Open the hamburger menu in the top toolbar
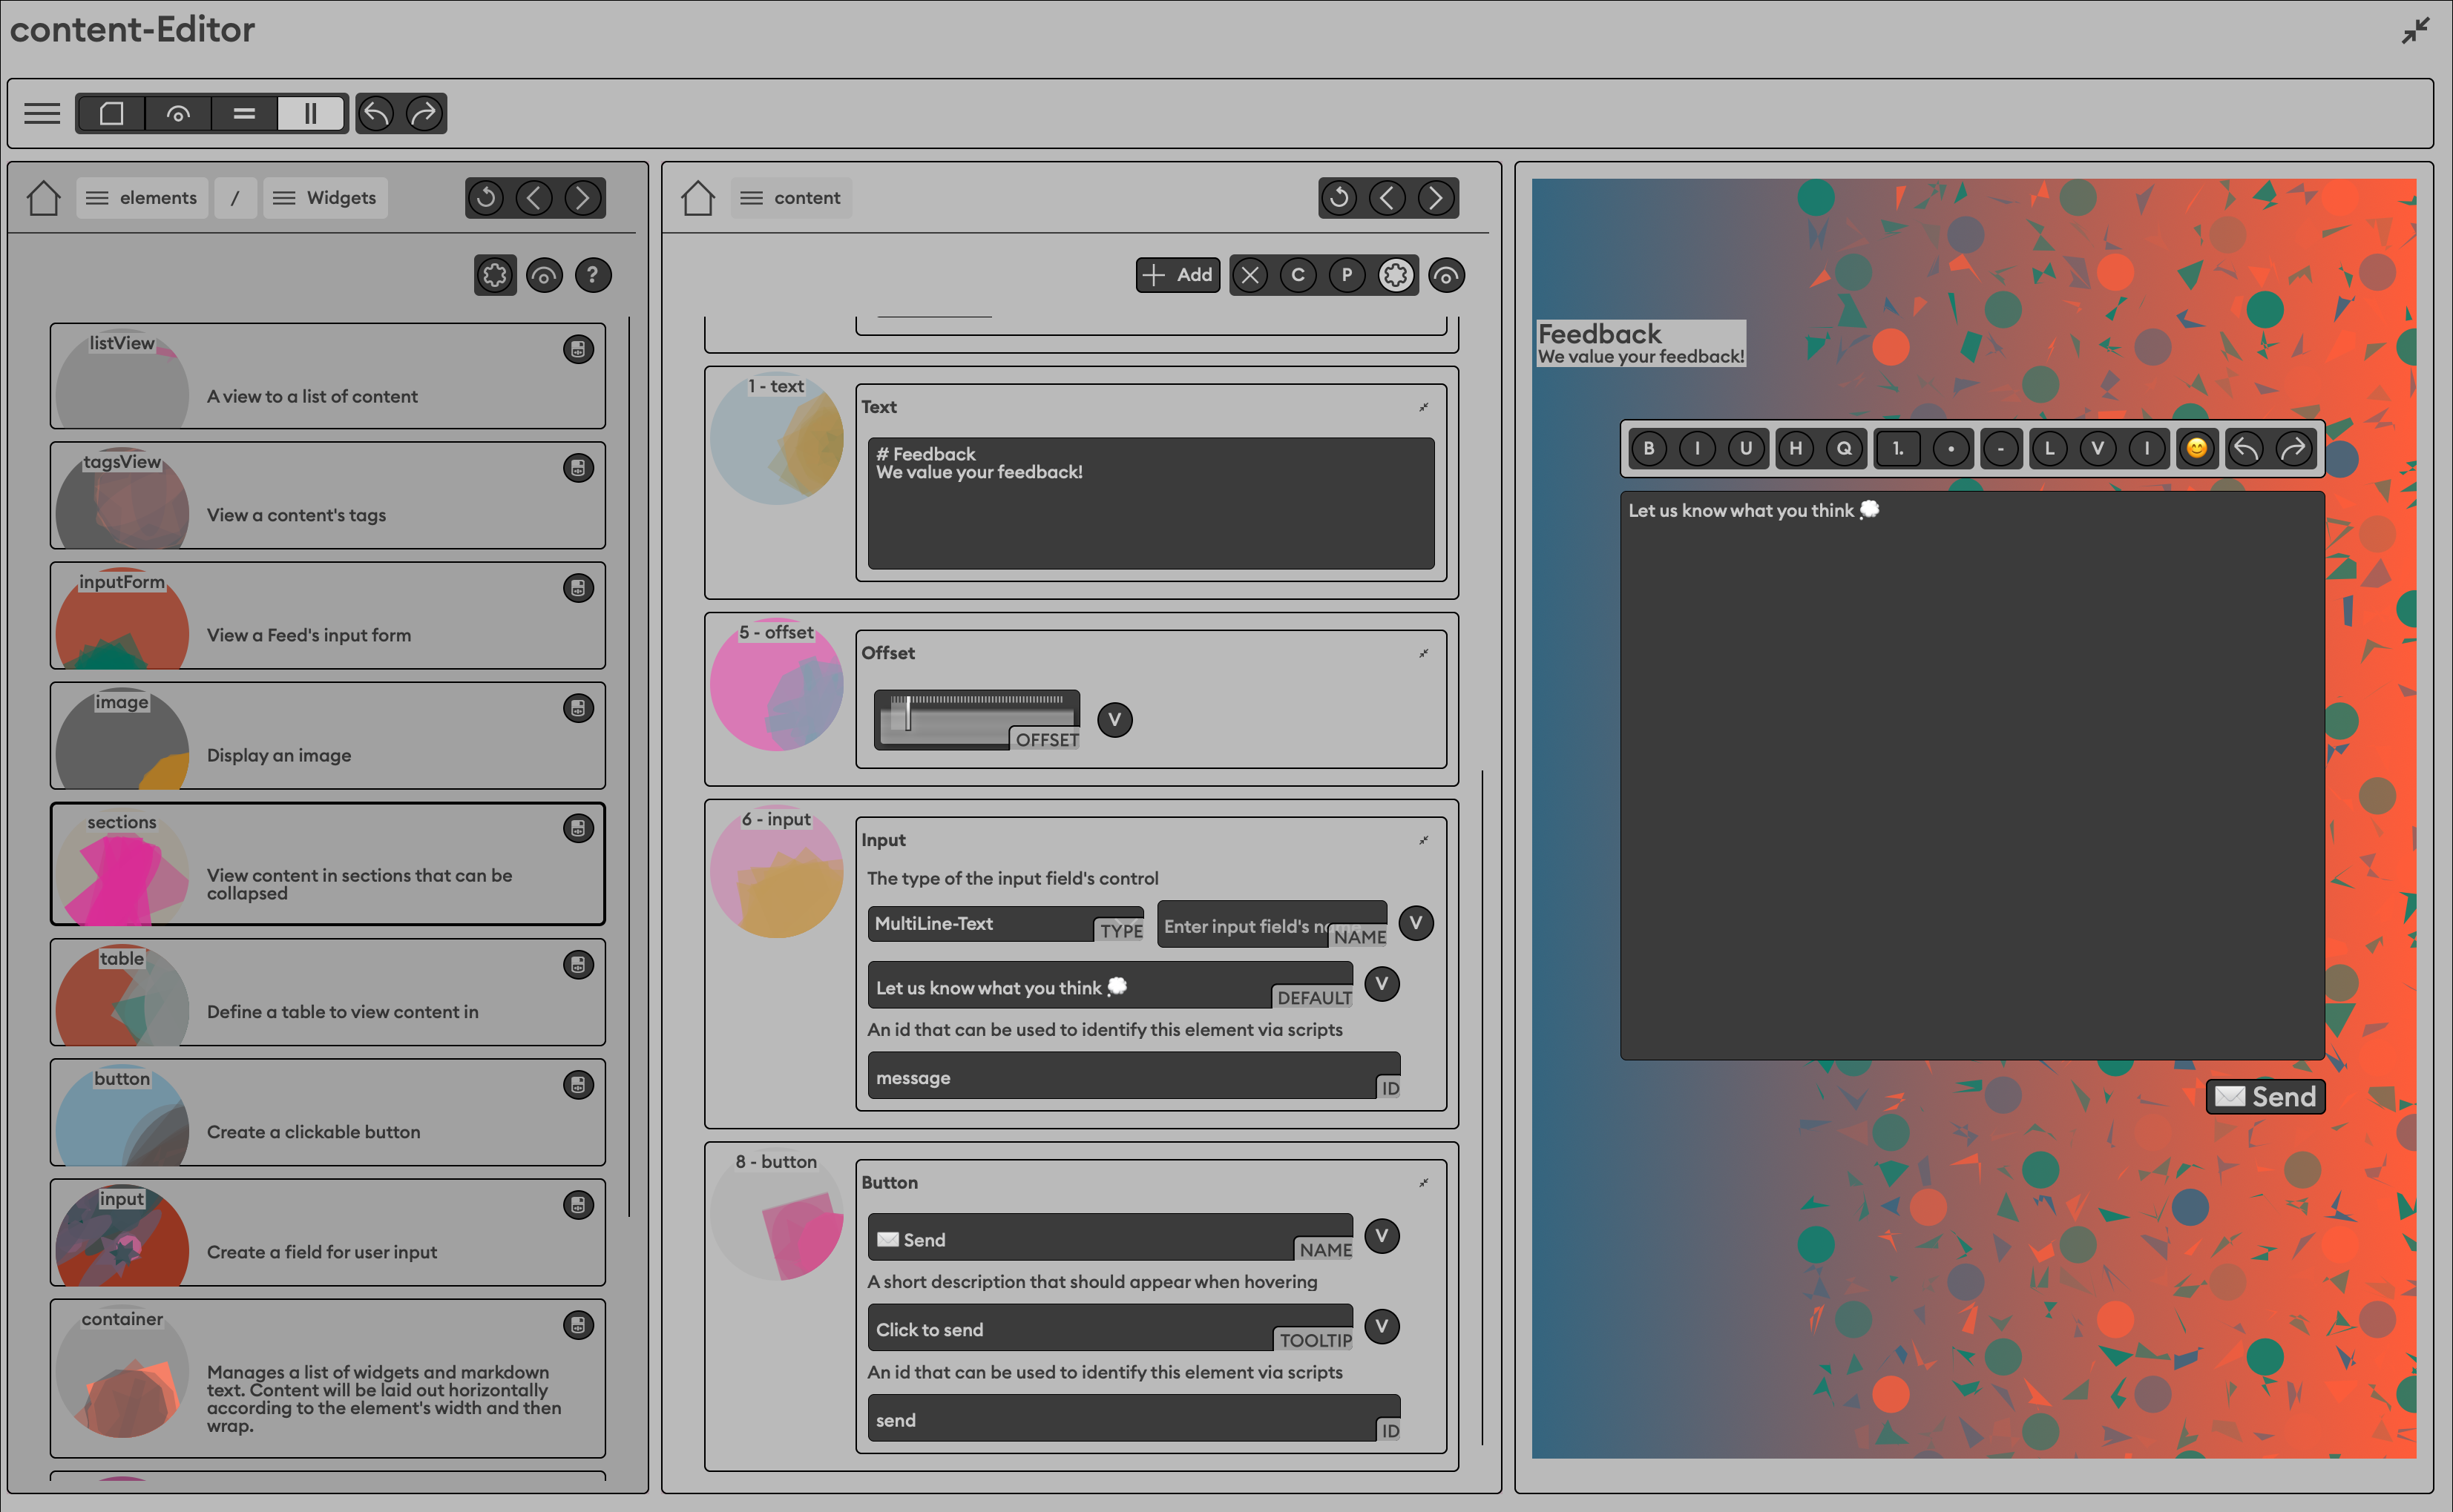This screenshot has width=2453, height=1512. (x=42, y=113)
